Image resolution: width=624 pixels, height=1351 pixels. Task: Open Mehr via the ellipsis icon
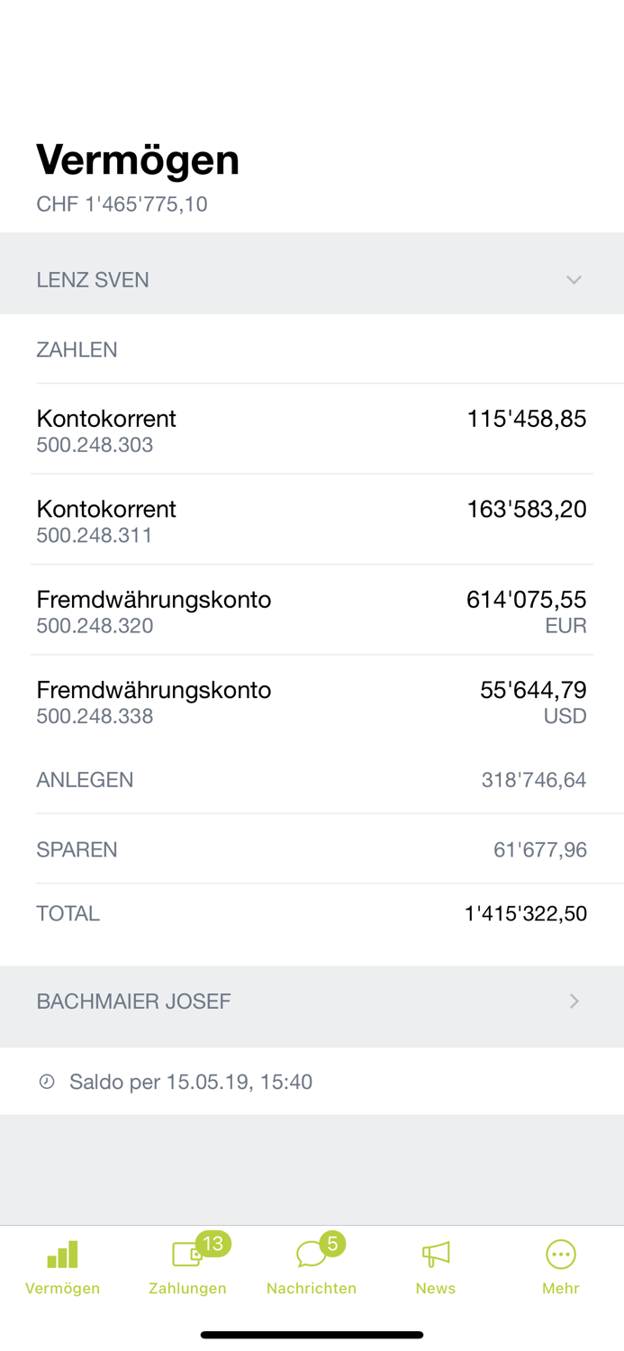pos(560,1252)
